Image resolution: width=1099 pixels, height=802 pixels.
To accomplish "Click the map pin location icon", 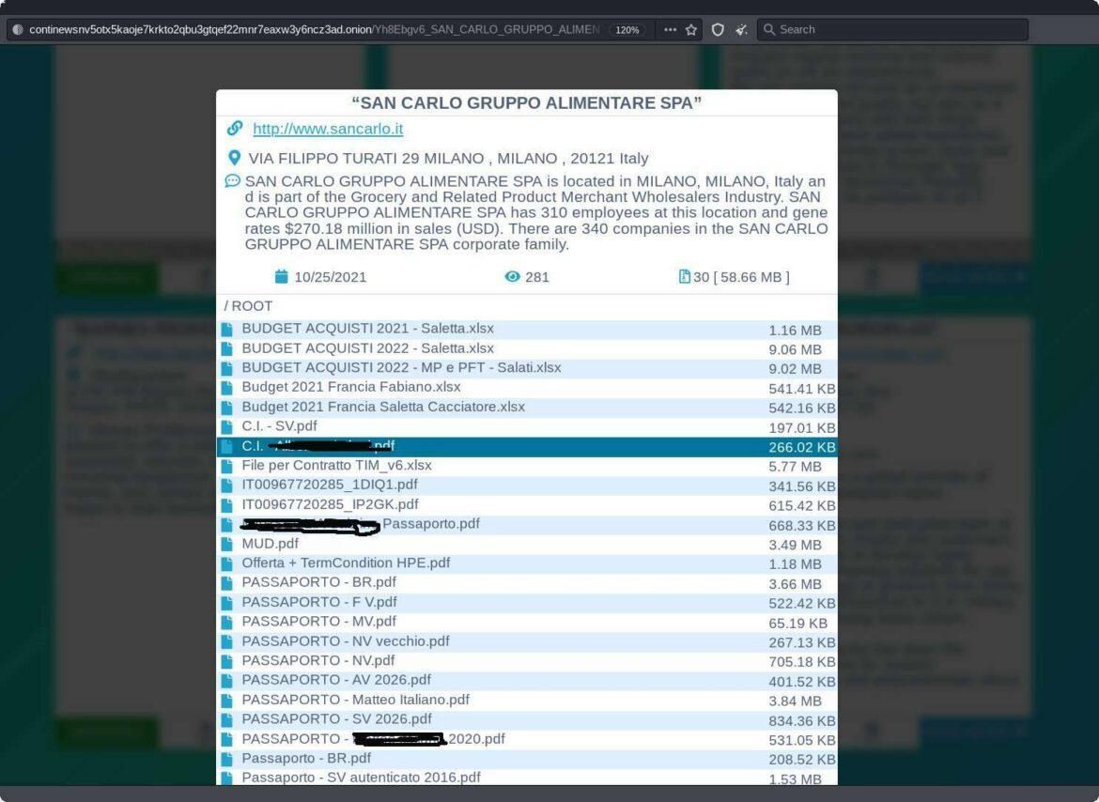I will (x=234, y=158).
